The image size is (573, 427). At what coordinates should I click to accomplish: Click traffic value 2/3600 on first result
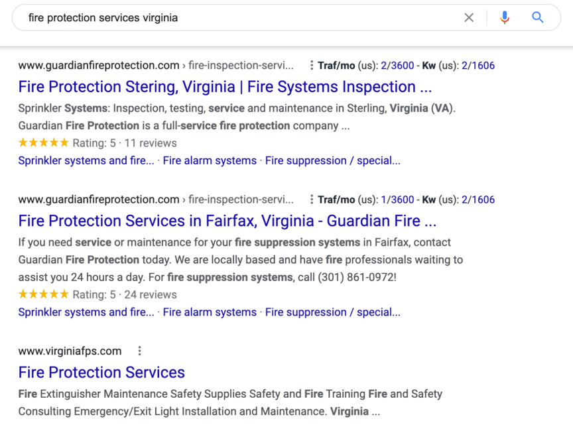coord(397,66)
